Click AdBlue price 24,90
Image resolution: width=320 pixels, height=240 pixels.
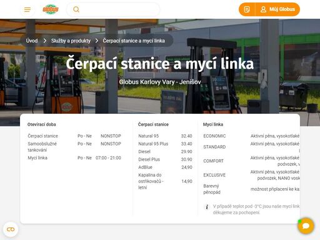tap(187, 167)
